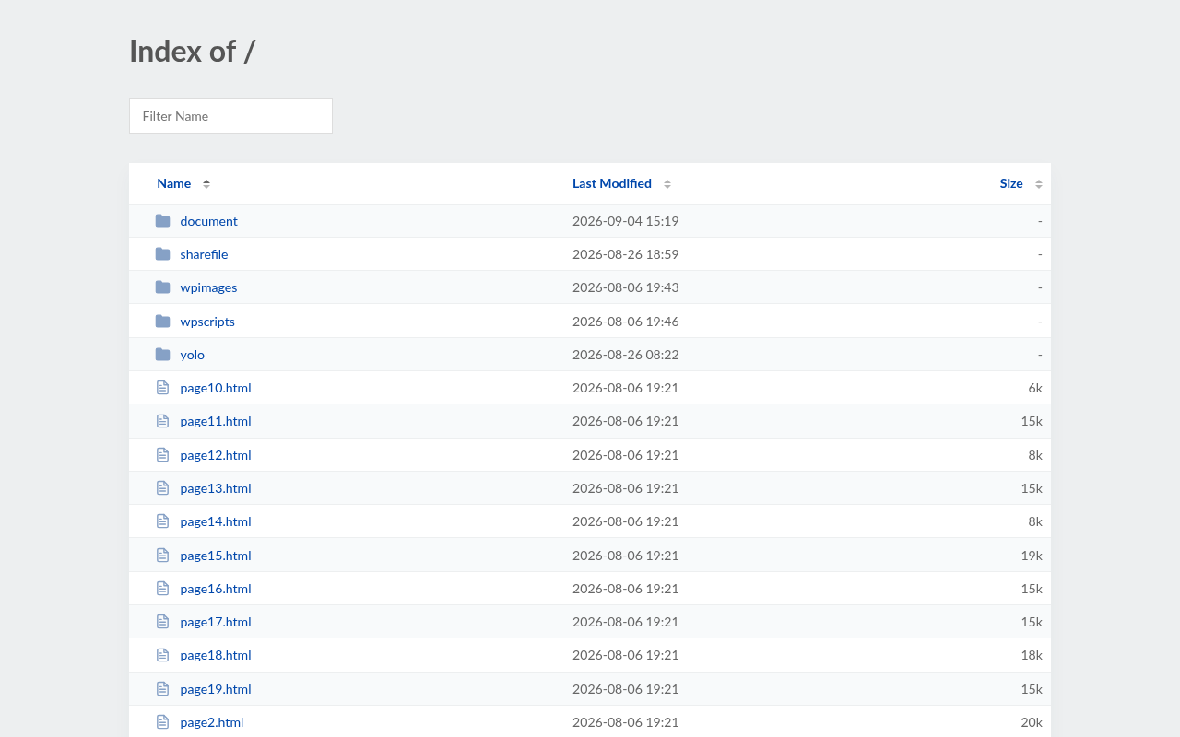Click the document folder icon
Image resolution: width=1180 pixels, height=737 pixels.
click(x=163, y=221)
